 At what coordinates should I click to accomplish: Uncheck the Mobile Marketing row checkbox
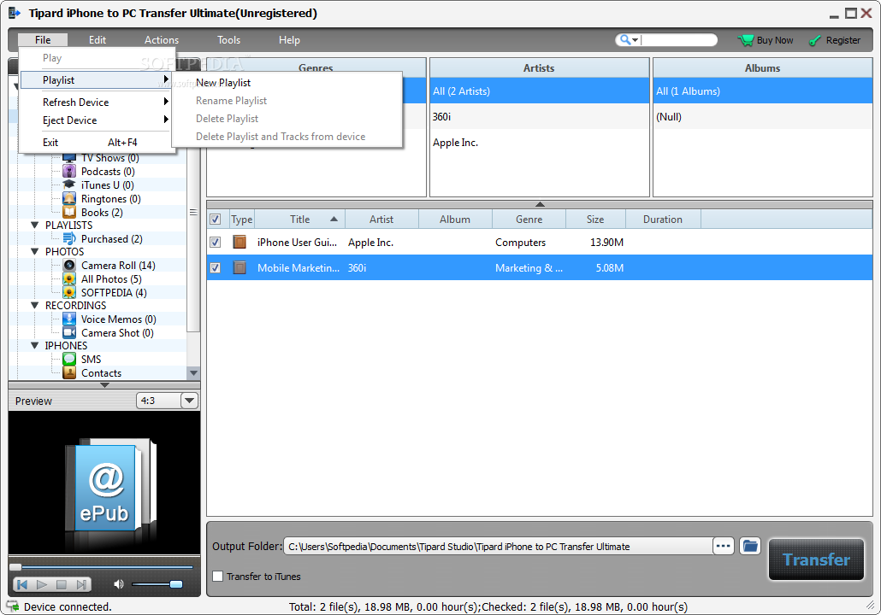216,267
